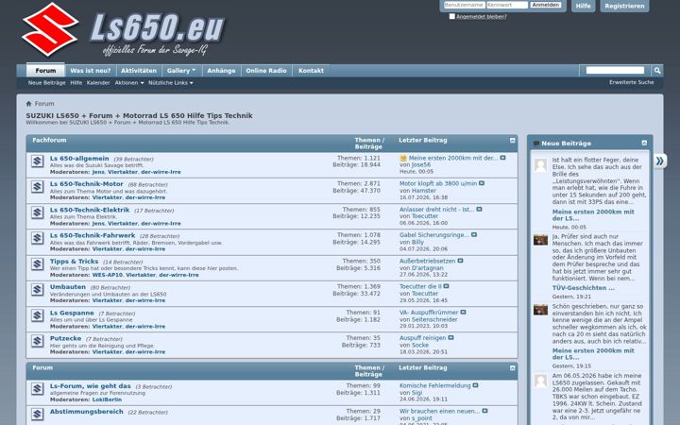Go to last post icon for Wir brauchen einen neuen
680x425 pixels.
pyautogui.click(x=484, y=411)
